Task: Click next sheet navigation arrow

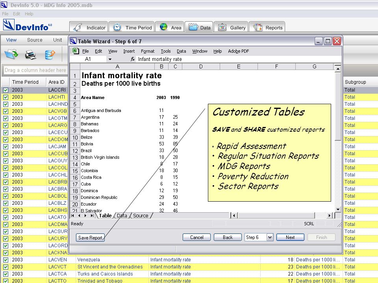Action: [85, 216]
